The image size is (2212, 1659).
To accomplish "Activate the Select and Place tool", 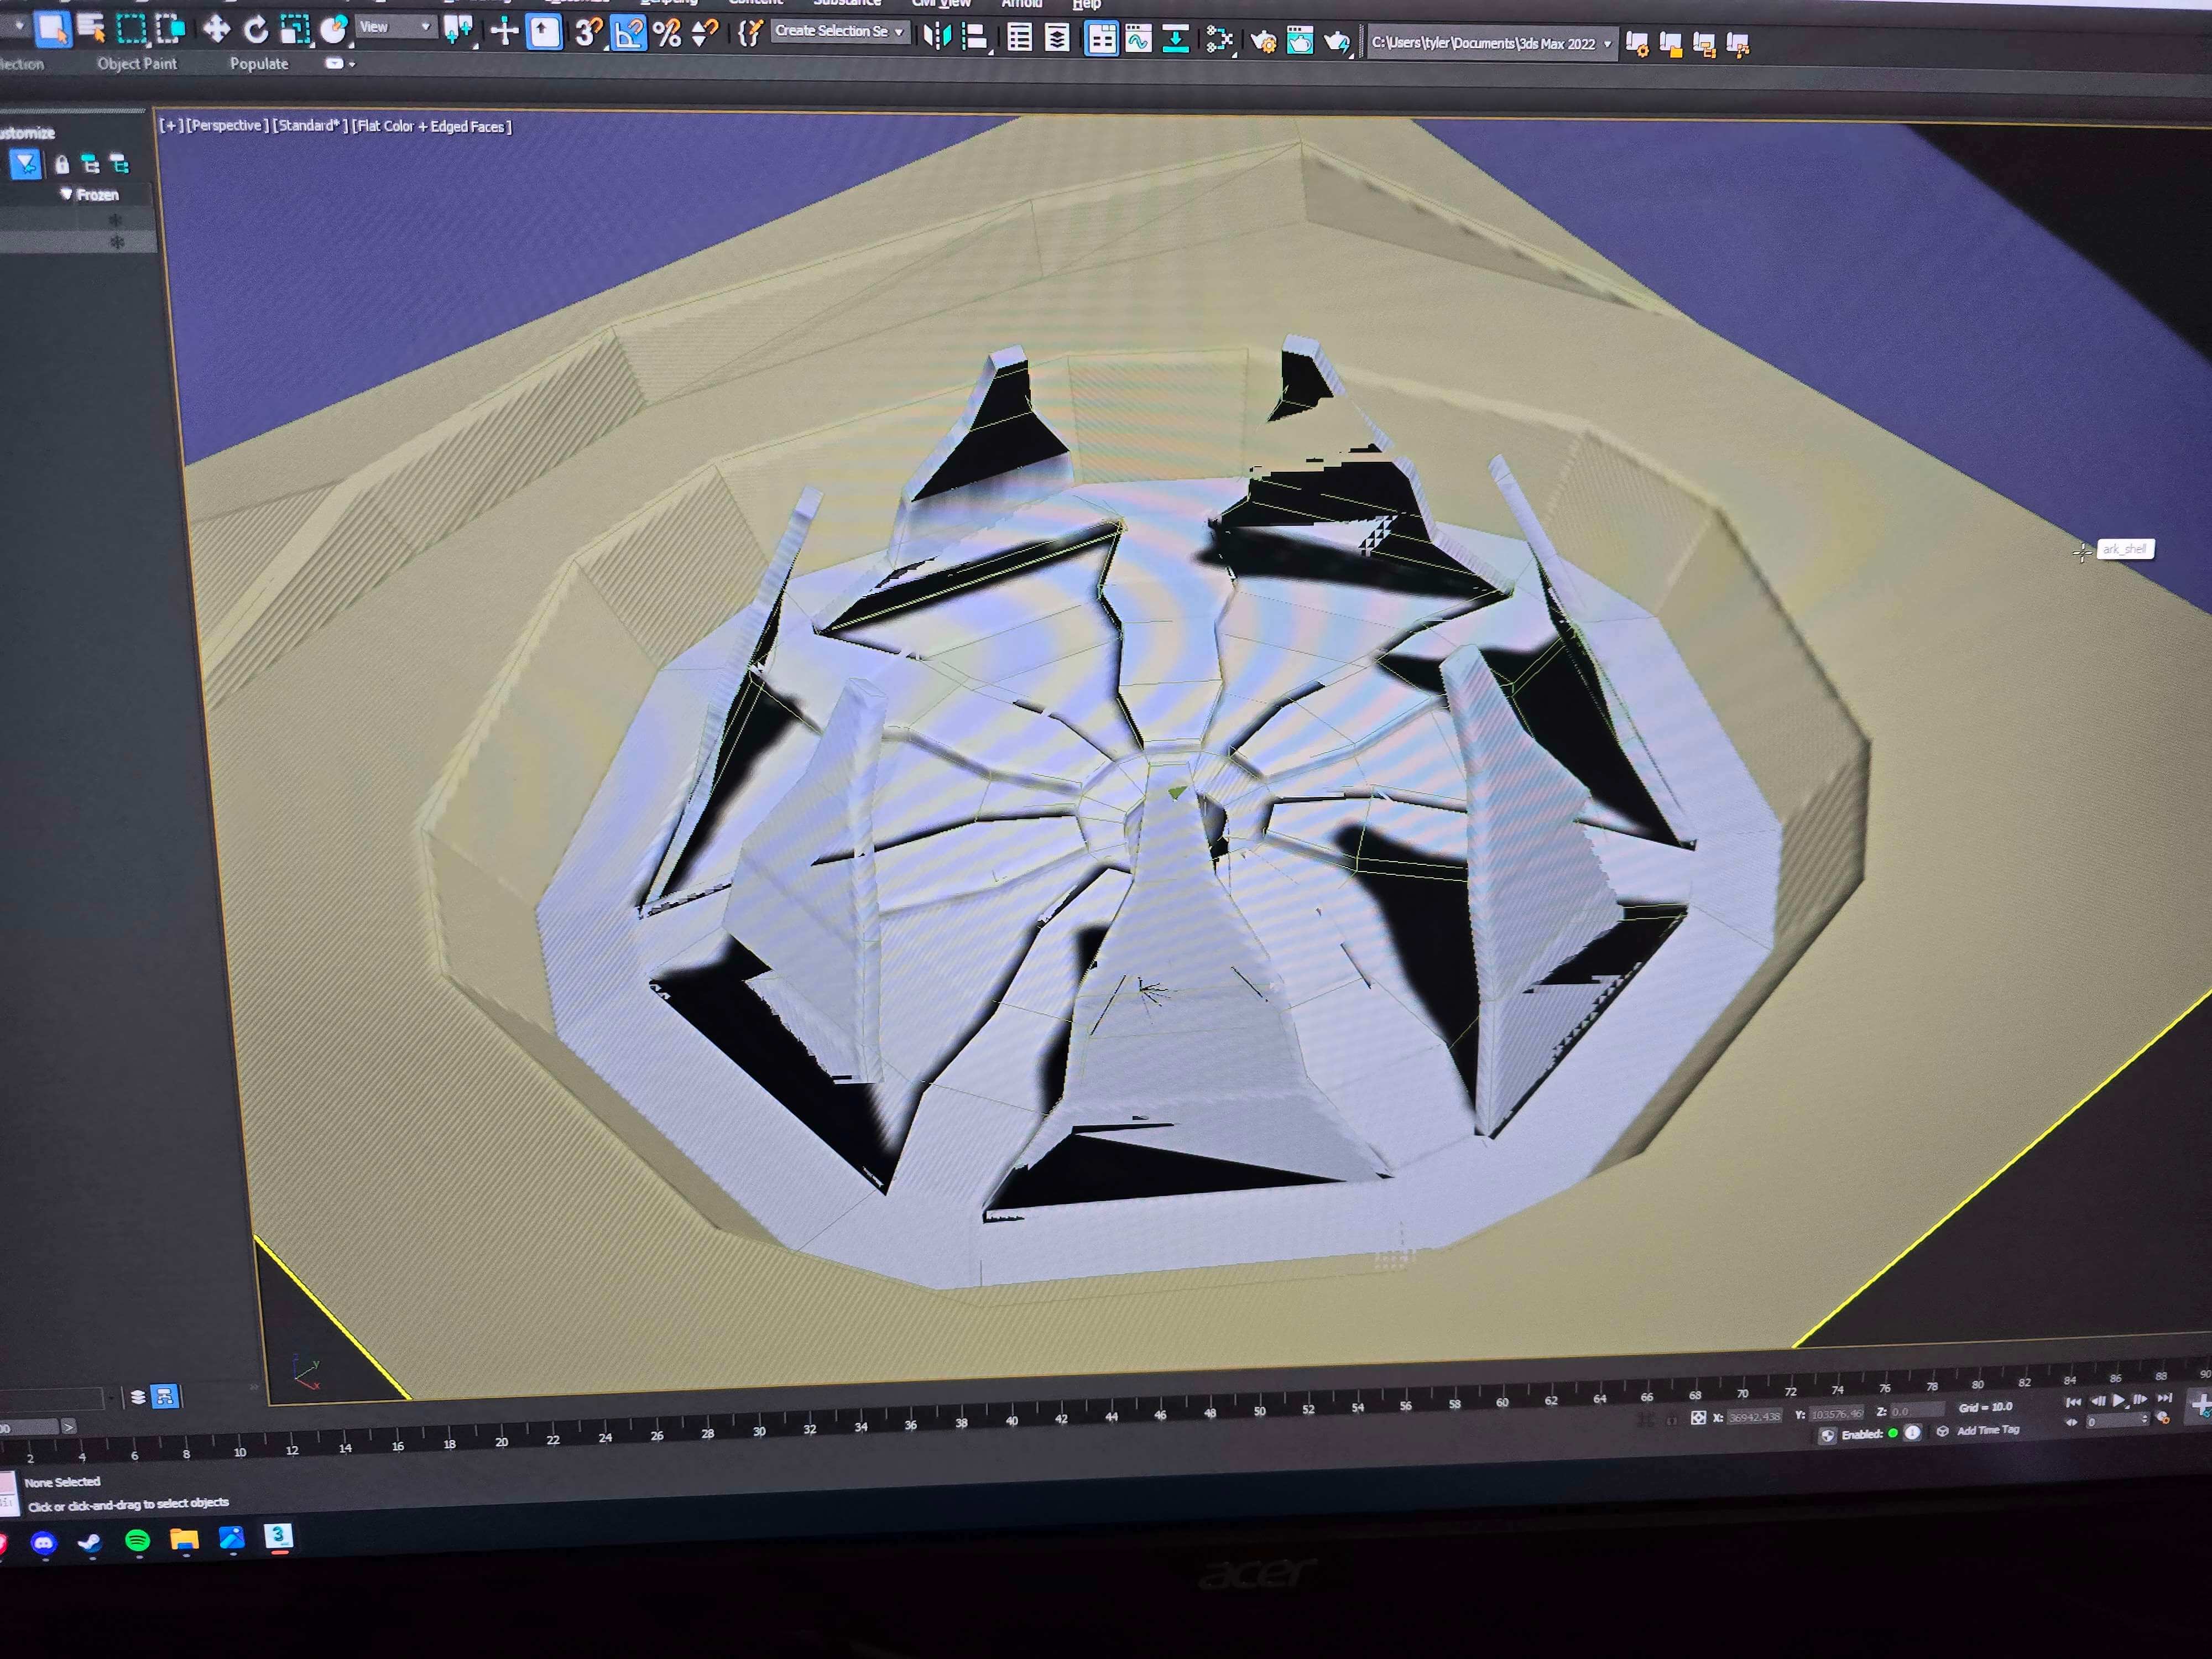I will (334, 30).
